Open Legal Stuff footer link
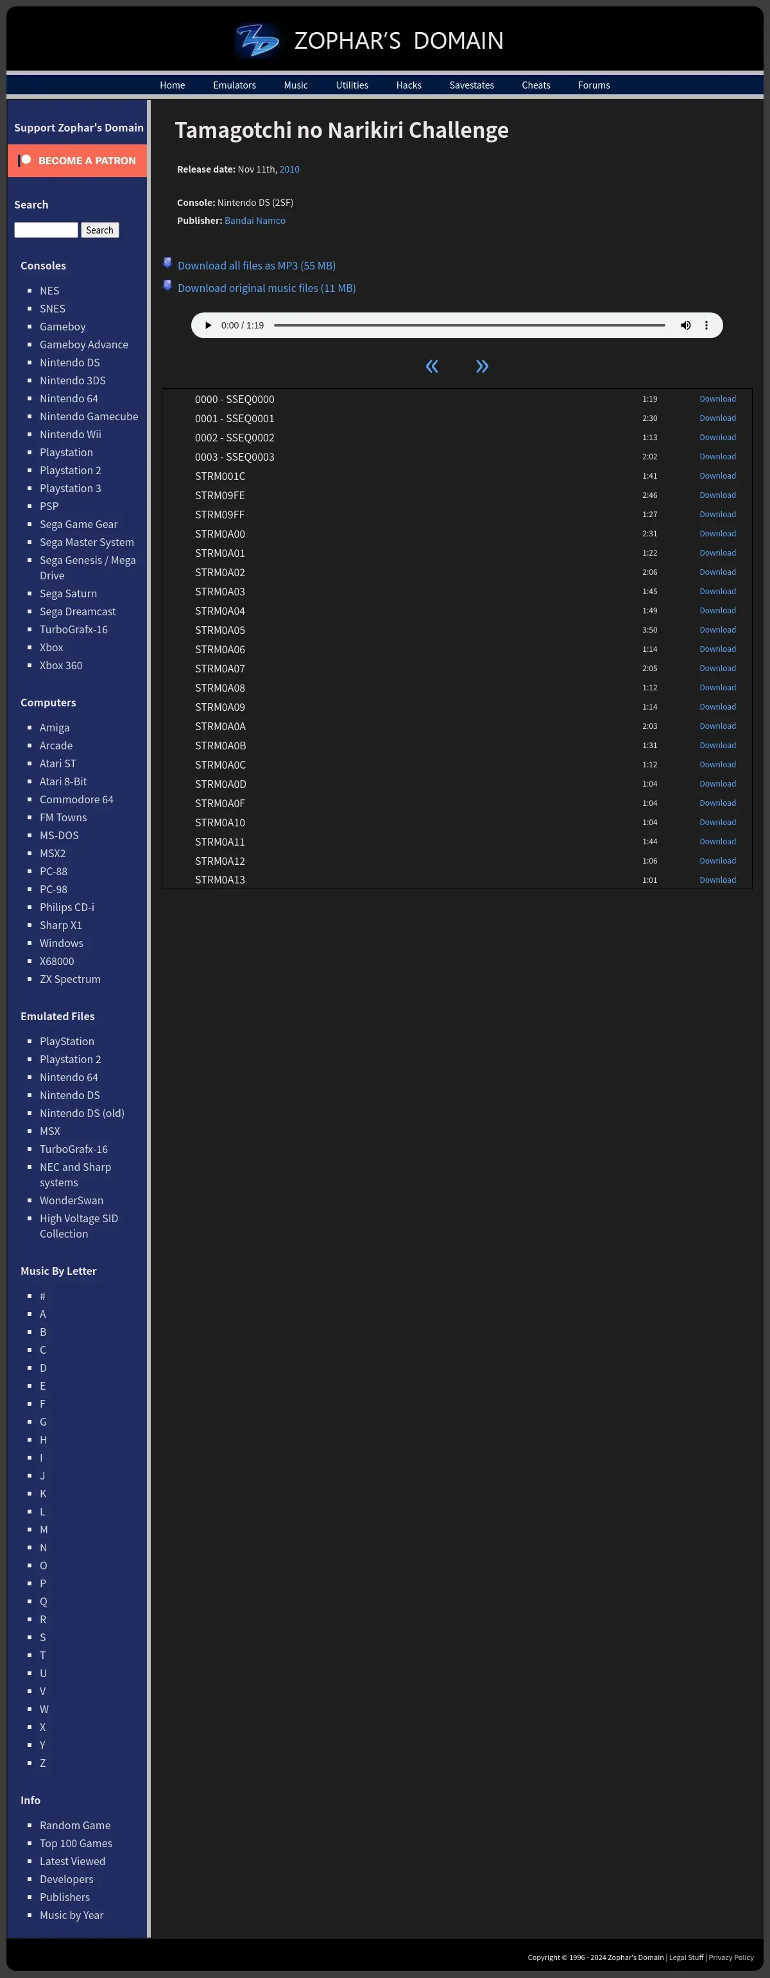Viewport: 770px width, 1978px height. (685, 1957)
